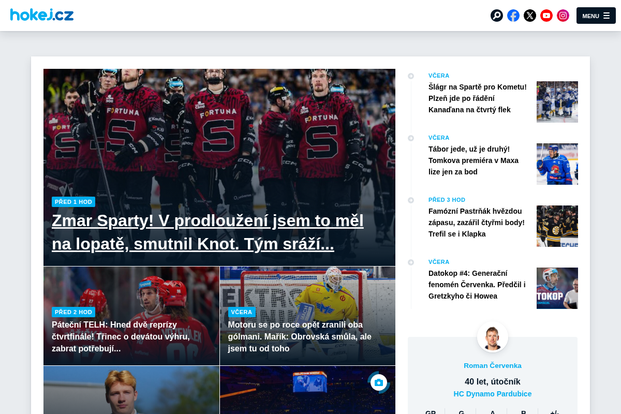Click the Datokop article thumbnail
The image size is (621, 414).
557,288
